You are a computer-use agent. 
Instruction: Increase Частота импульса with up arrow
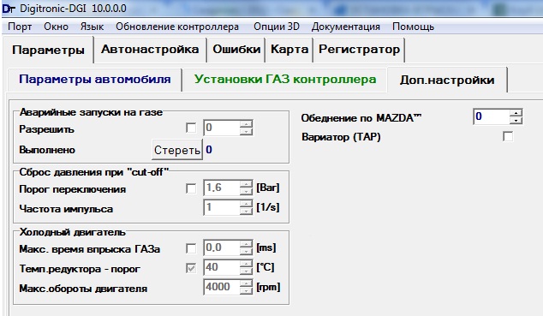[x=246, y=204]
